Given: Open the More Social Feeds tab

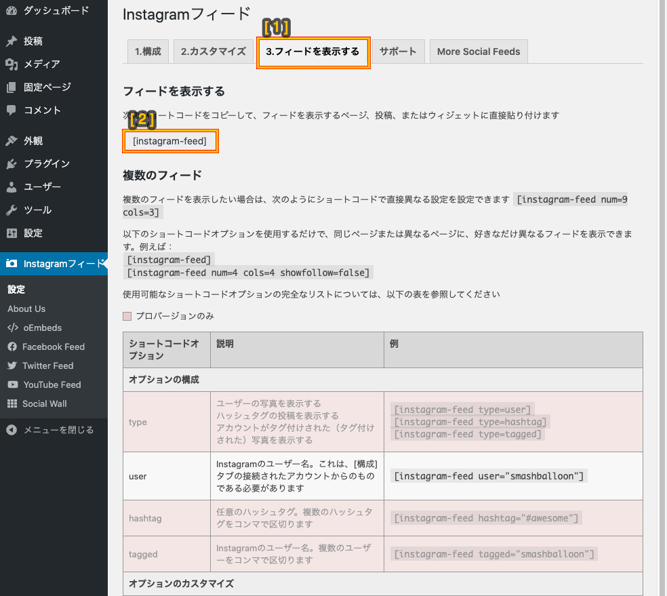Looking at the screenshot, I should tap(479, 52).
